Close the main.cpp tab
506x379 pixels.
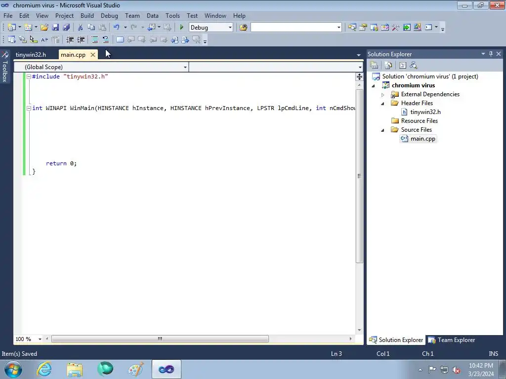click(92, 55)
